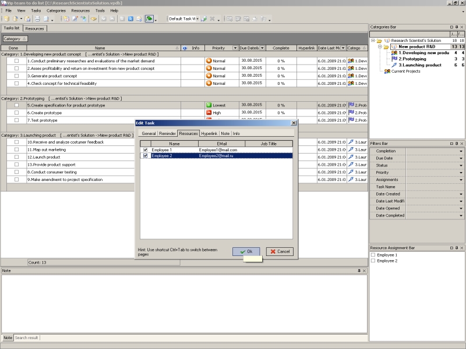
Task: Open the Default Task View dropdown
Action: (x=197, y=19)
